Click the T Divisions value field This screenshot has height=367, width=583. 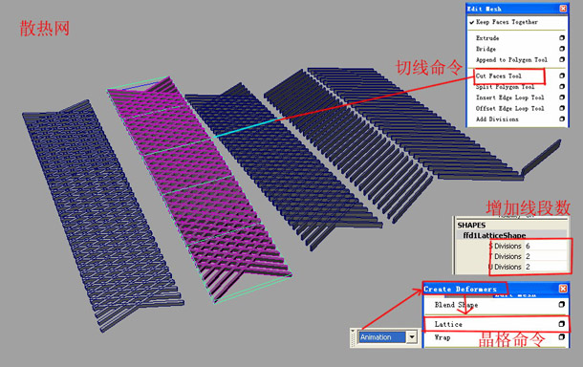(x=546, y=256)
